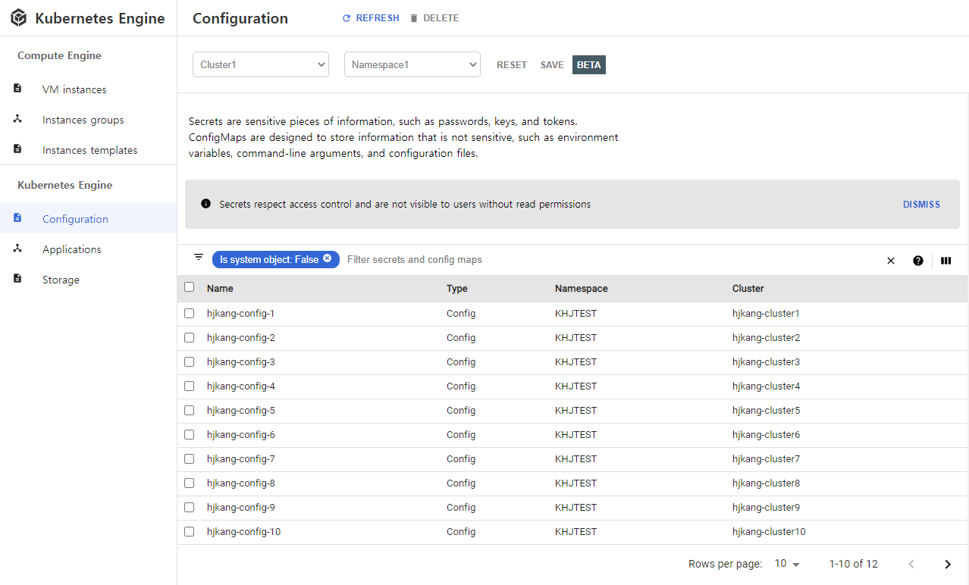Click the Kubernetes Engine logo icon

coord(18,17)
